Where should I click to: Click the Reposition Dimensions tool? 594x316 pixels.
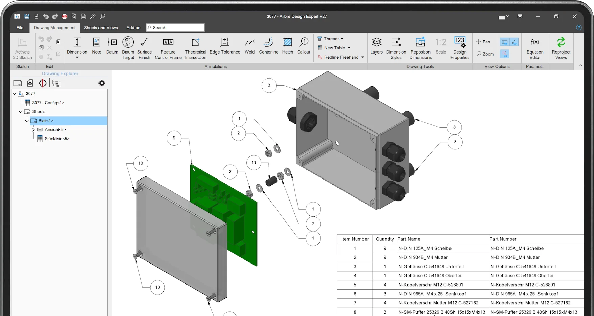point(420,48)
